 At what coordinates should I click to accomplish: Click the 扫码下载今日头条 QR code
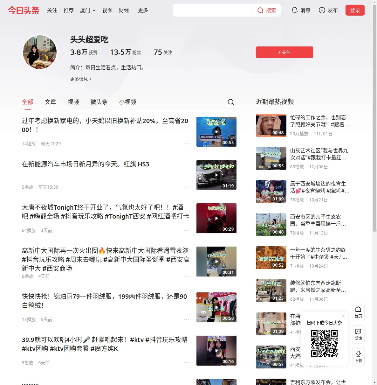[324, 343]
